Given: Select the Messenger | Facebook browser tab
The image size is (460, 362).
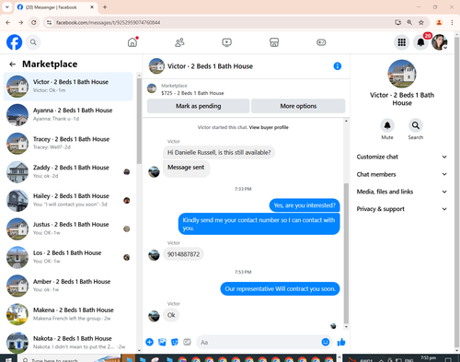Looking at the screenshot, I should 56,7.
